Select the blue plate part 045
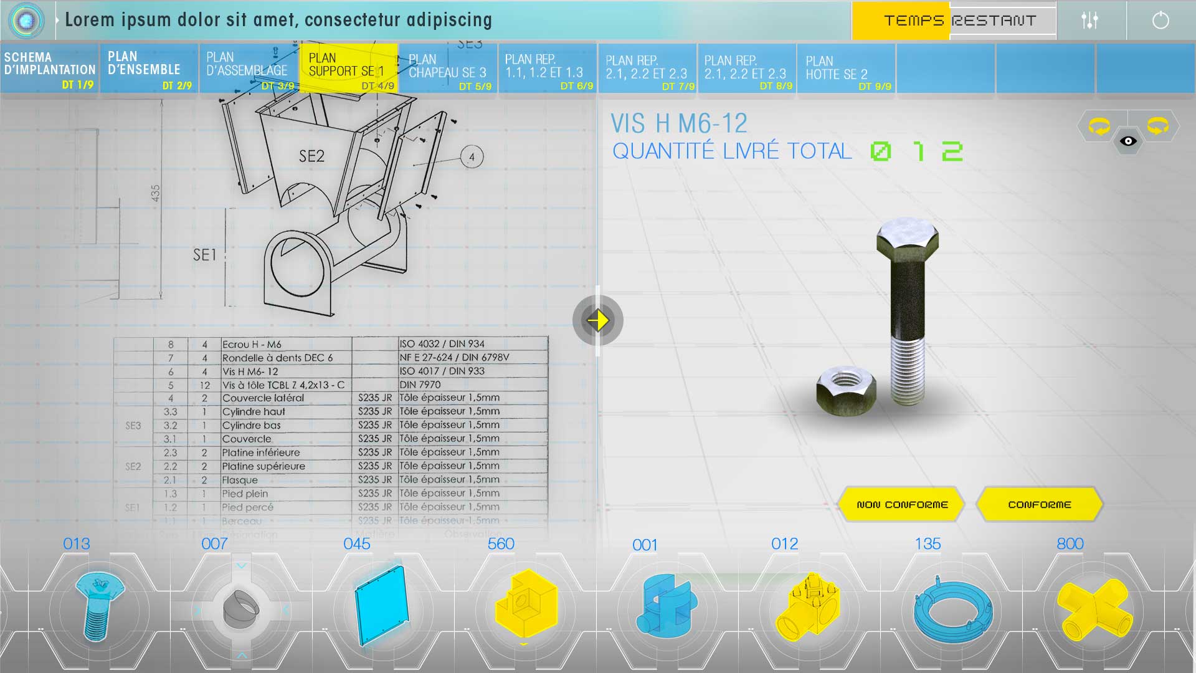The width and height of the screenshot is (1196, 673). point(381,606)
